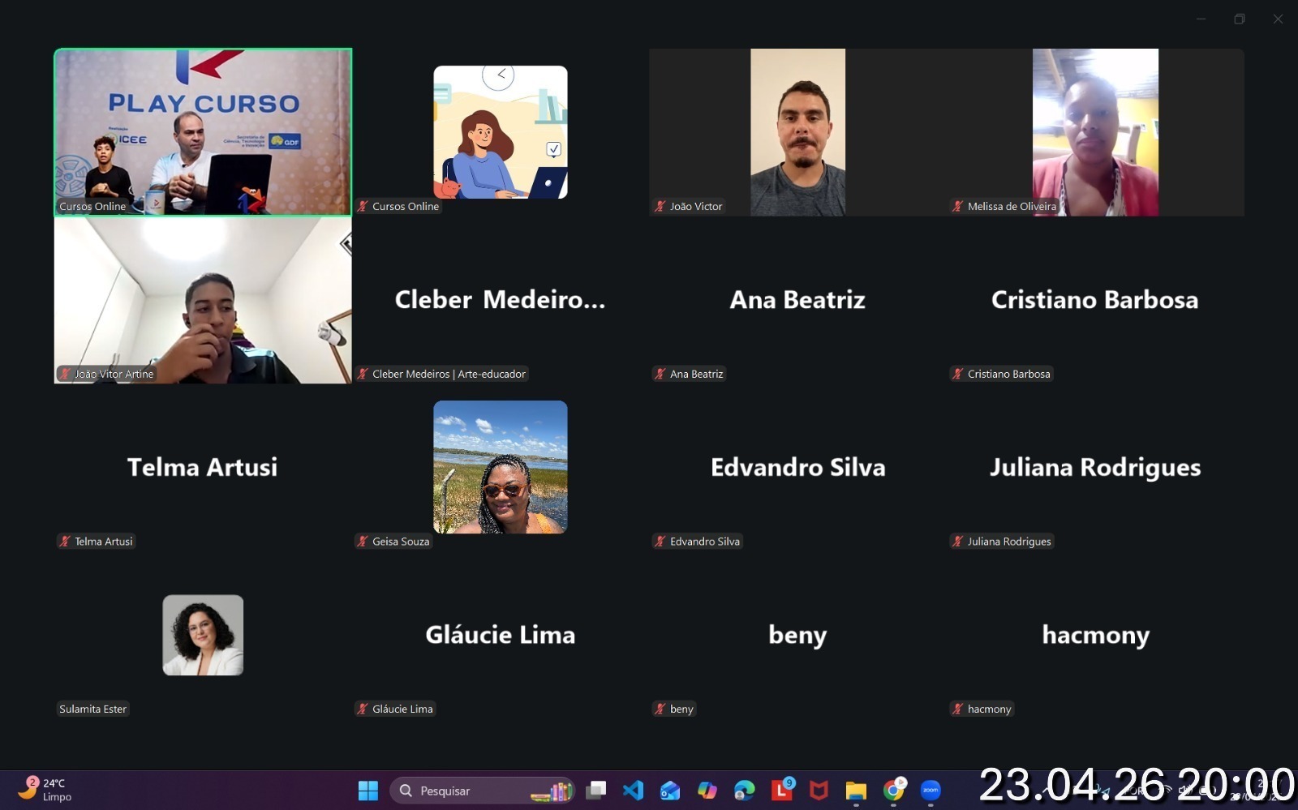Click the muted mic icon beside Melissa de Oliveira
1298x810 pixels.
(958, 207)
